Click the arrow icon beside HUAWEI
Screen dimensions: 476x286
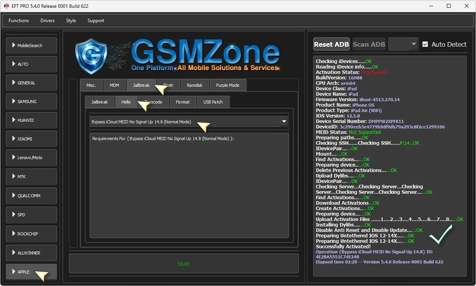tap(14, 120)
